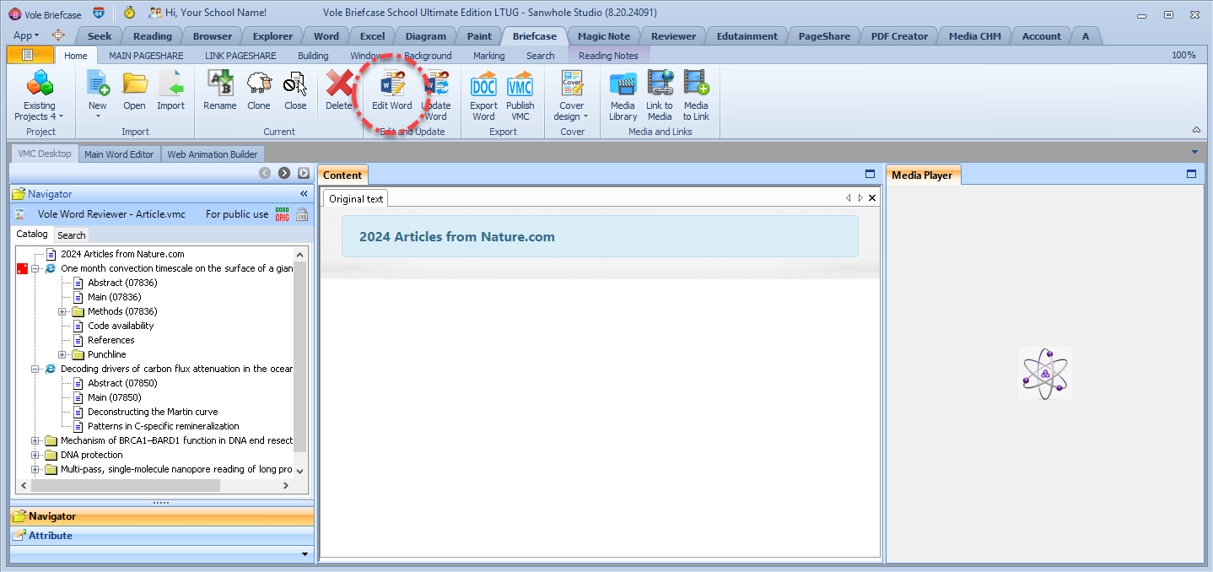Collapse the Navigator panel with double chevron
This screenshot has width=1213, height=572.
[x=305, y=194]
